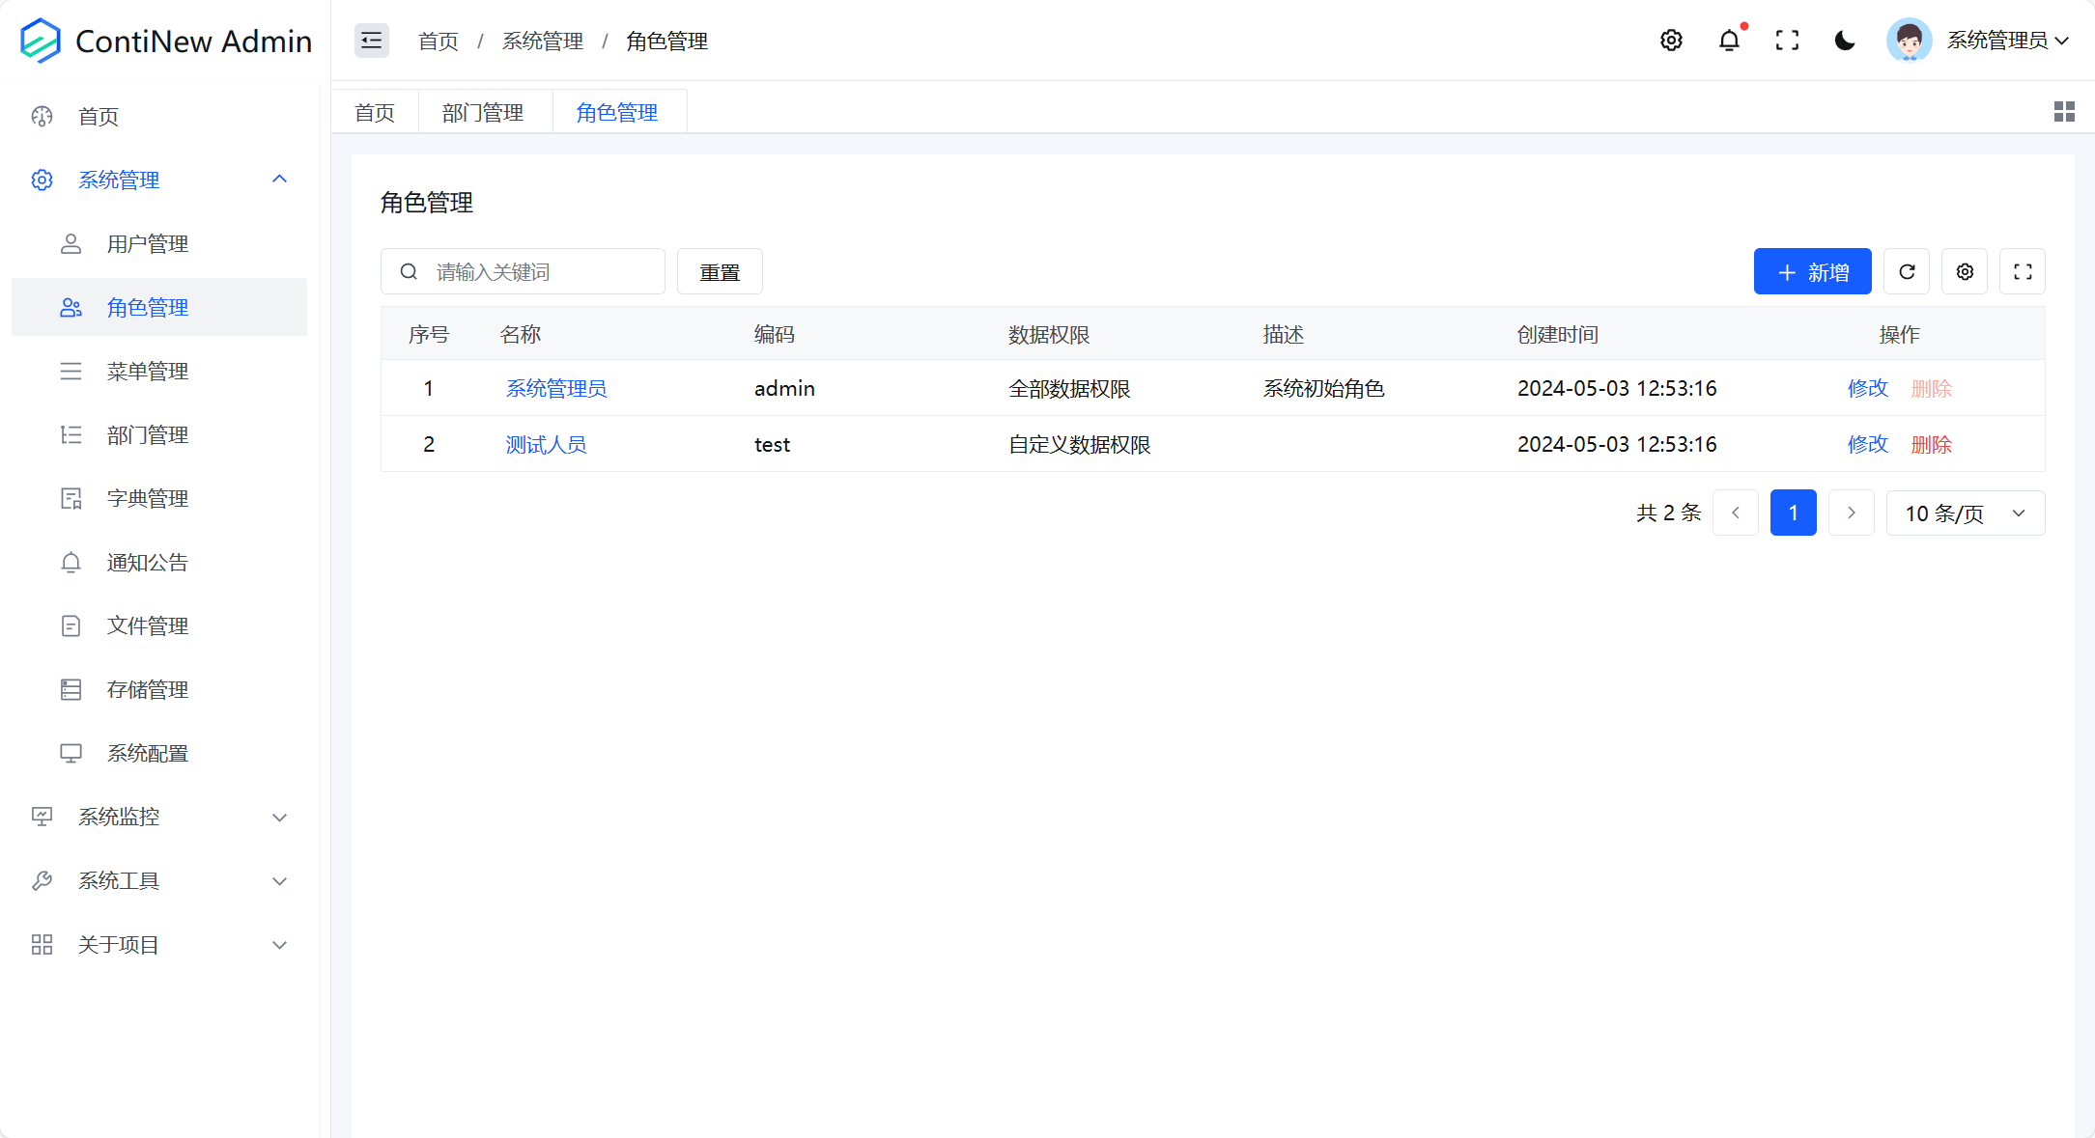Toggle the sidebar collapse icon

tap(371, 41)
